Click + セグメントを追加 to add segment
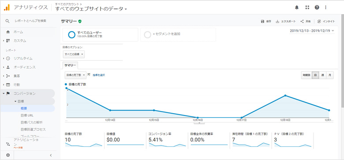The height and width of the screenshot is (160, 344). pyautogui.click(x=167, y=34)
